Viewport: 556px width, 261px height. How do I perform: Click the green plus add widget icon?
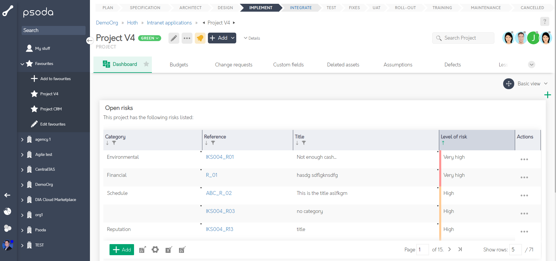[548, 95]
